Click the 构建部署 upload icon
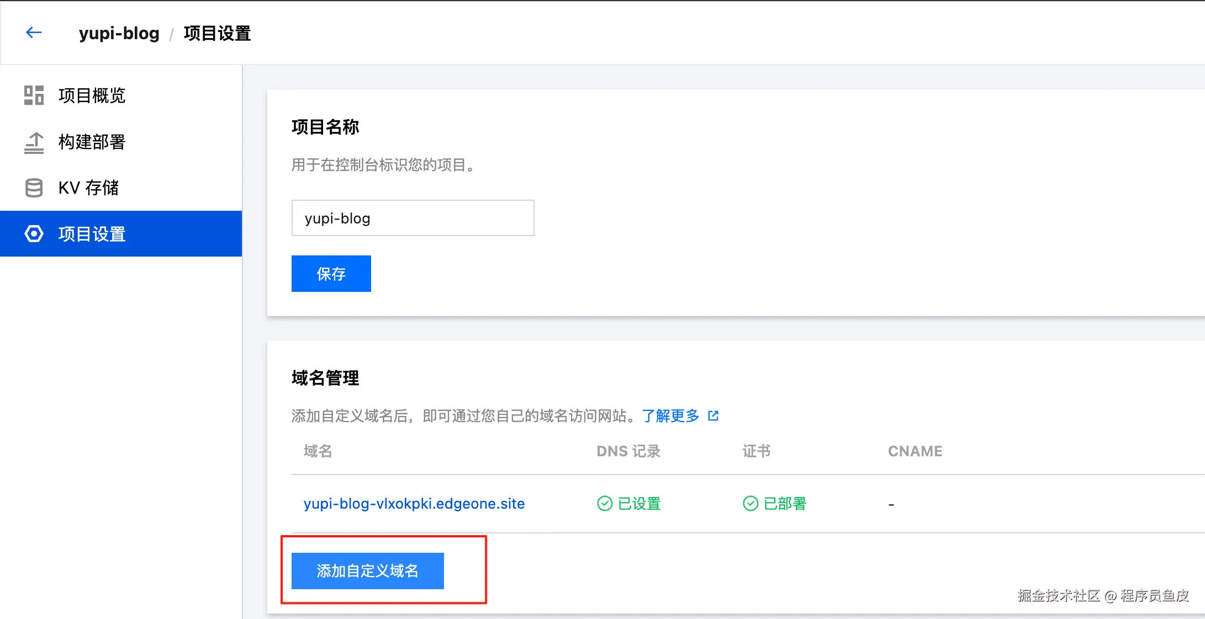Image resolution: width=1205 pixels, height=619 pixels. point(34,142)
